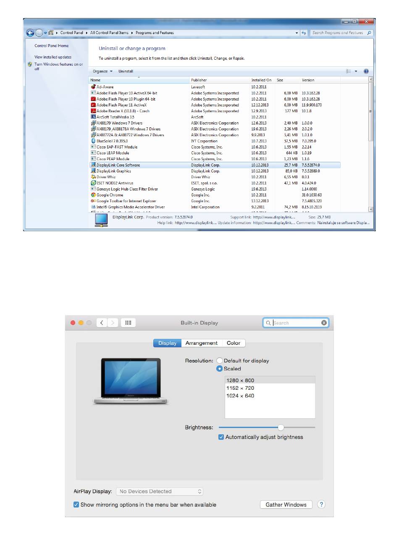Select the Scaled resolution radio button
This screenshot has width=399, height=547.
coord(220,368)
